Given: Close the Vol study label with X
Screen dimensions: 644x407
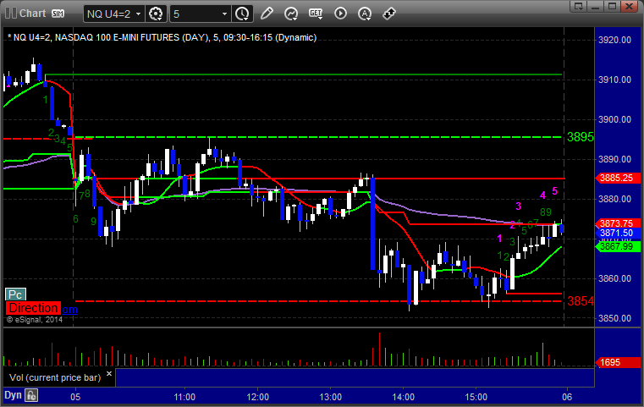Looking at the screenshot, I should tap(109, 374).
